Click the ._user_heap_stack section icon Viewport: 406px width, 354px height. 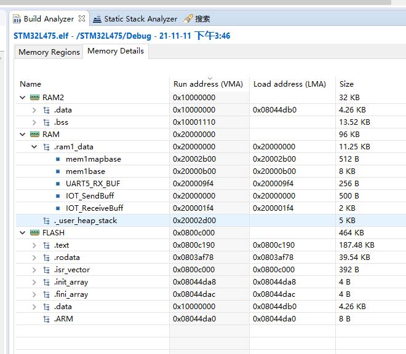click(x=47, y=221)
